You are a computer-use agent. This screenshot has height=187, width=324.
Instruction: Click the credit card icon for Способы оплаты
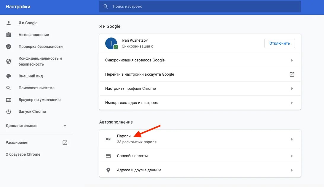108,156
